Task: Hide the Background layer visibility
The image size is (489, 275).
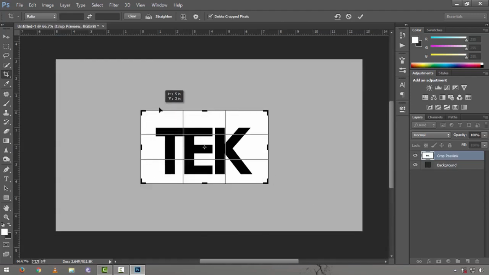Action: pyautogui.click(x=415, y=165)
